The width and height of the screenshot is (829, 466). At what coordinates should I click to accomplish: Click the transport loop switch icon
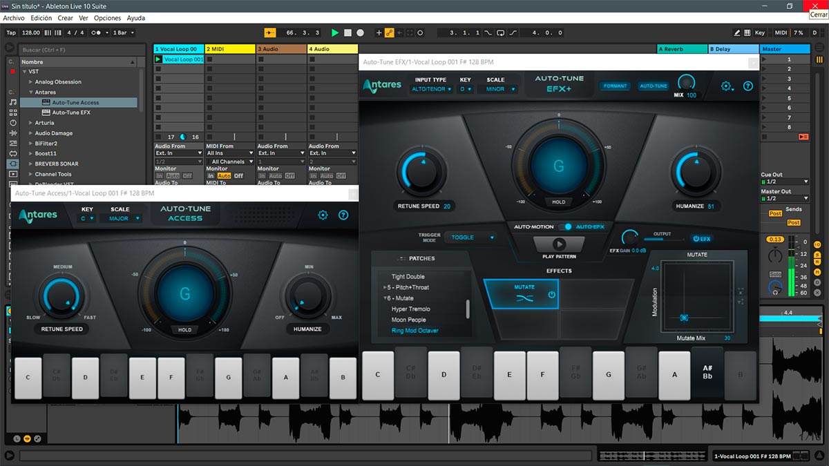(501, 32)
